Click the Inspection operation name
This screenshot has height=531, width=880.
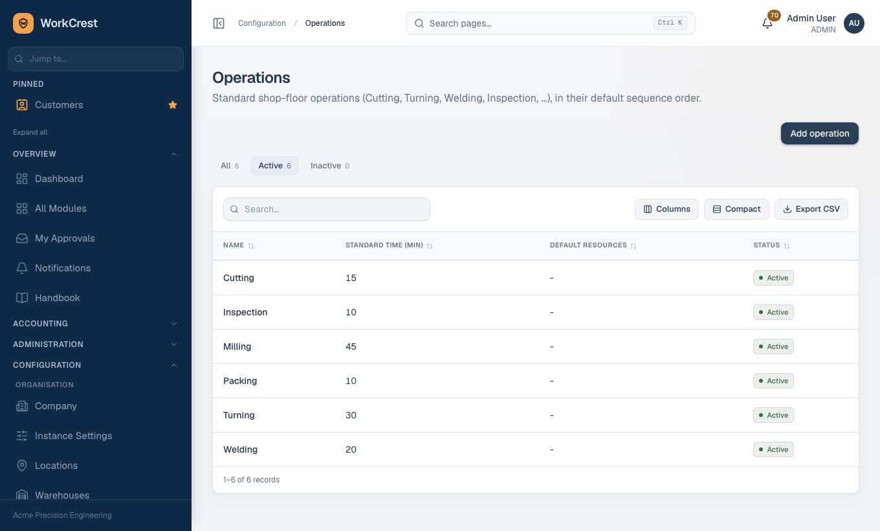point(245,312)
